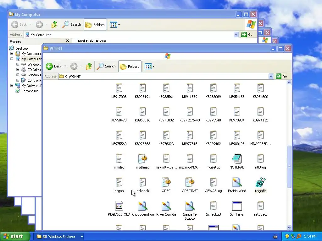Viewport: 322px width, 241px height.
Task: Expand the C:\WINNT address bar dropdown
Action: [271, 76]
